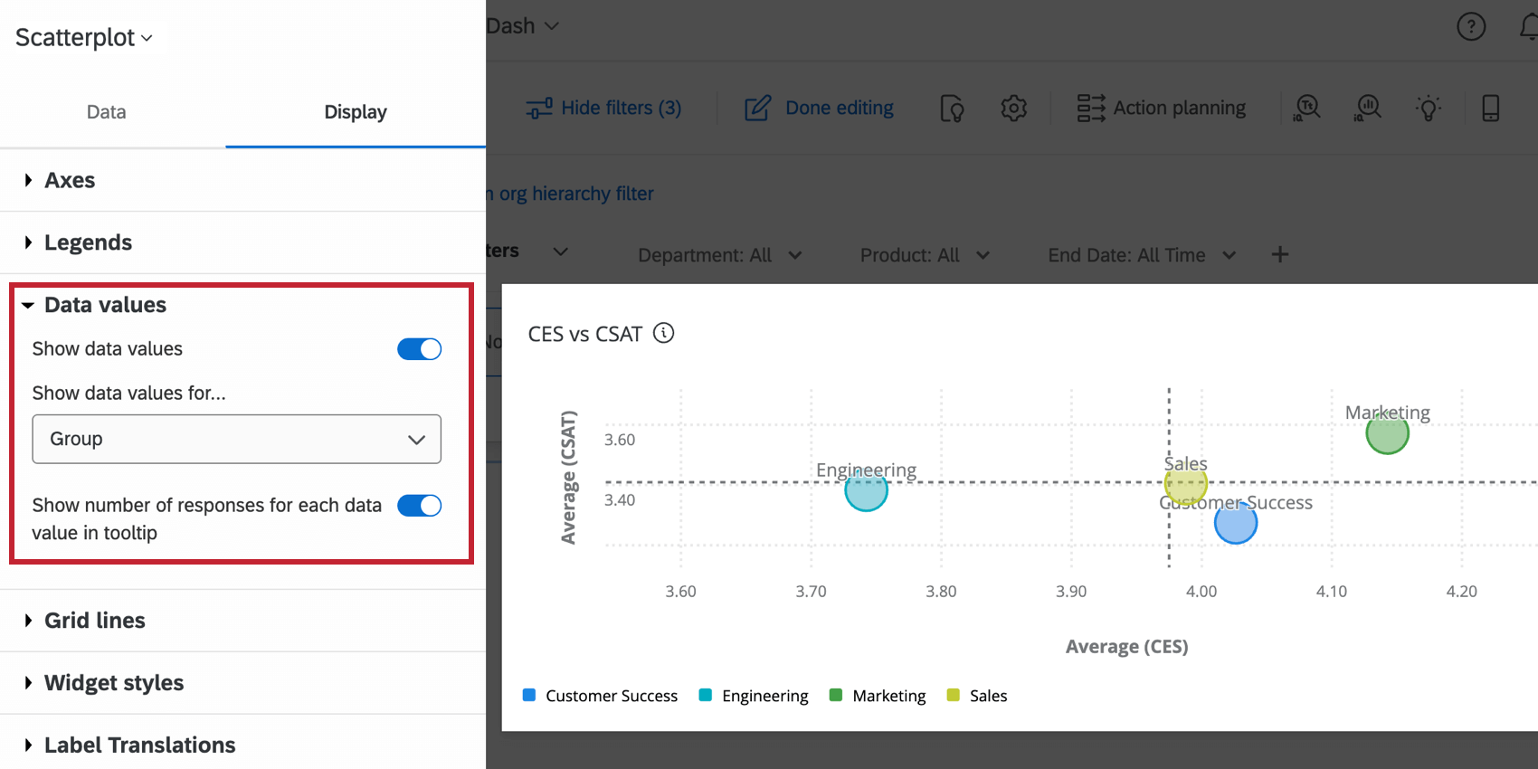The image size is (1538, 769).
Task: Click Hide filters (3) button
Action: [x=603, y=109]
